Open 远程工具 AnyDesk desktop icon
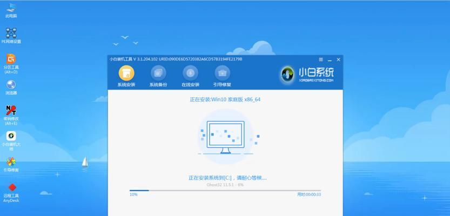The width and height of the screenshot is (450, 216). pos(11,193)
